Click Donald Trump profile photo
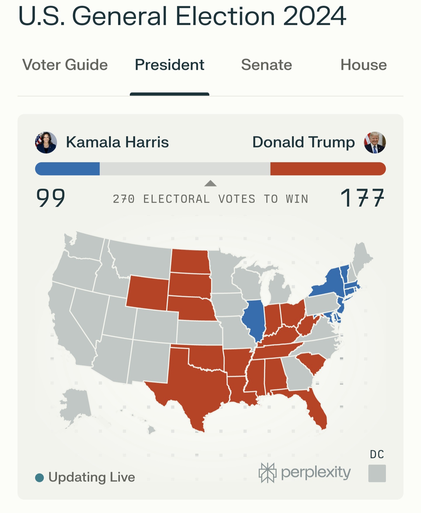This screenshot has height=513, width=421. [x=375, y=142]
